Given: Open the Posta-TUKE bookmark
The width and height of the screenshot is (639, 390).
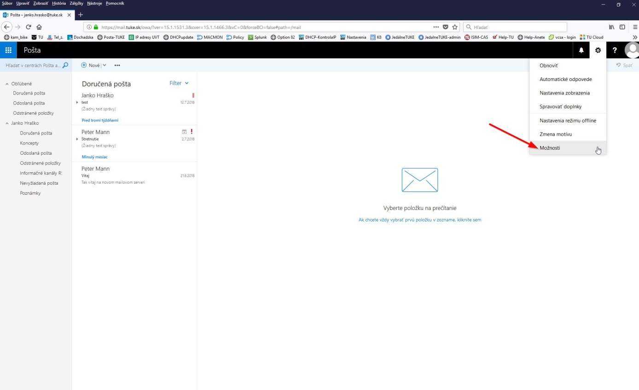Looking at the screenshot, I should pos(111,37).
